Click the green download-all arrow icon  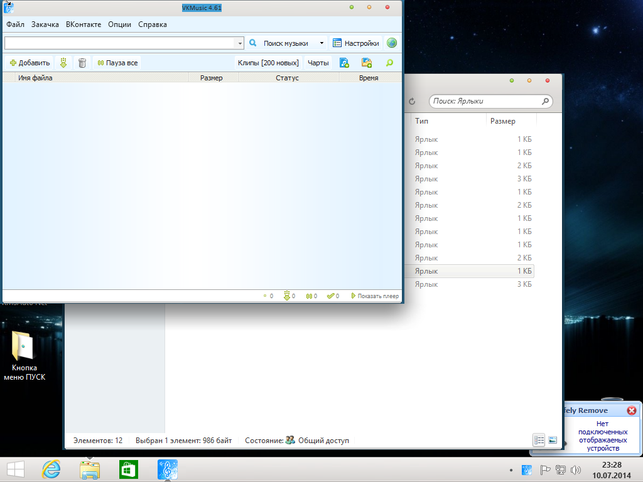click(x=63, y=63)
